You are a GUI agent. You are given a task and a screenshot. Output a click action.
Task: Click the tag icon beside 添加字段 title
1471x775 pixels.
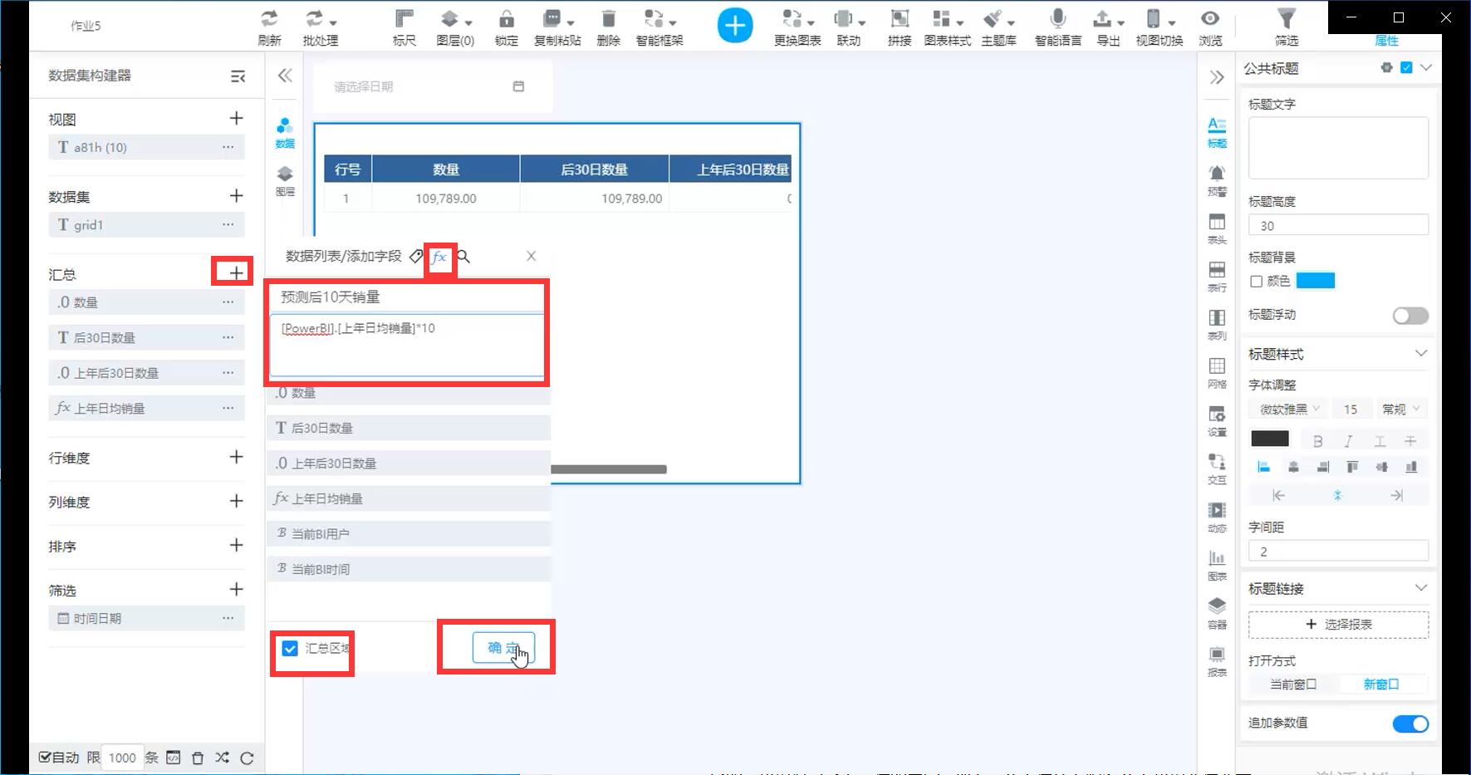click(x=415, y=257)
